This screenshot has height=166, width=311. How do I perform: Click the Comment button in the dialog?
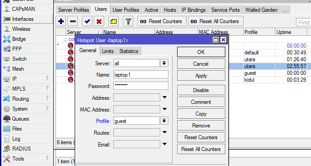click(201, 102)
